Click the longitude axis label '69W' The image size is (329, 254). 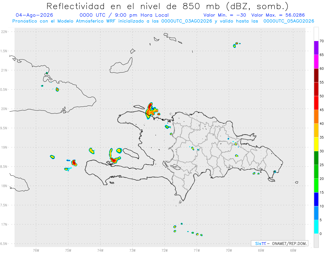pyautogui.click(x=261, y=250)
